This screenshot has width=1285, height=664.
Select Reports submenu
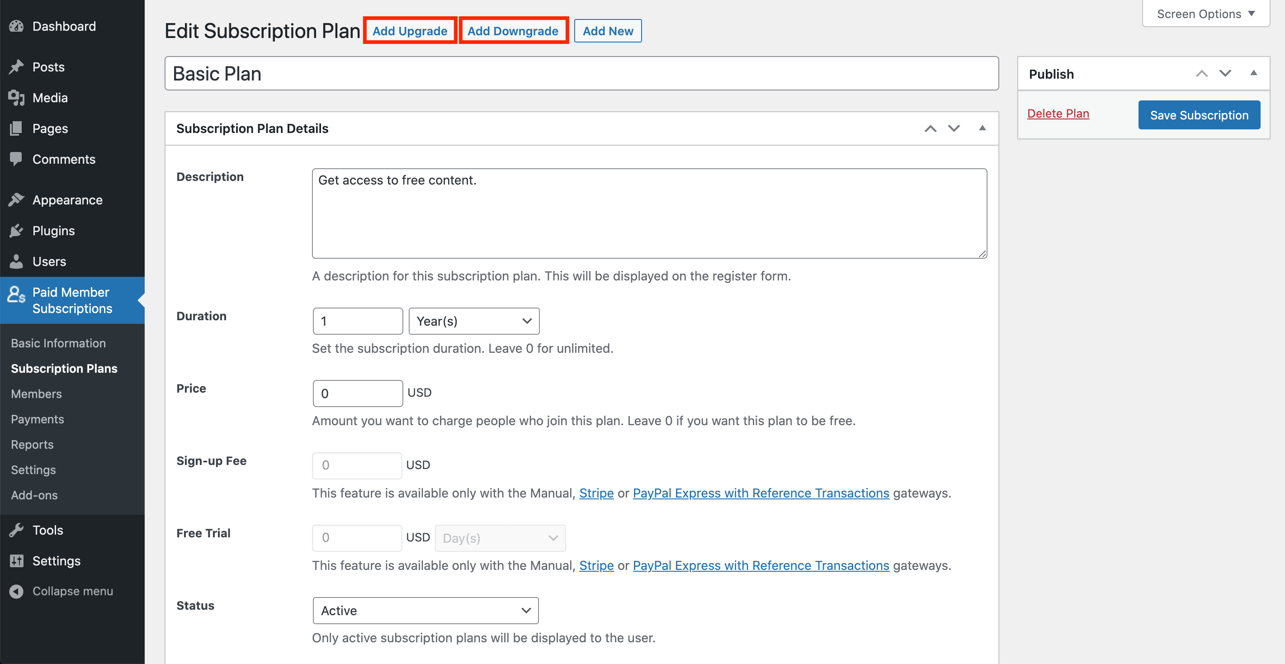[x=32, y=445]
